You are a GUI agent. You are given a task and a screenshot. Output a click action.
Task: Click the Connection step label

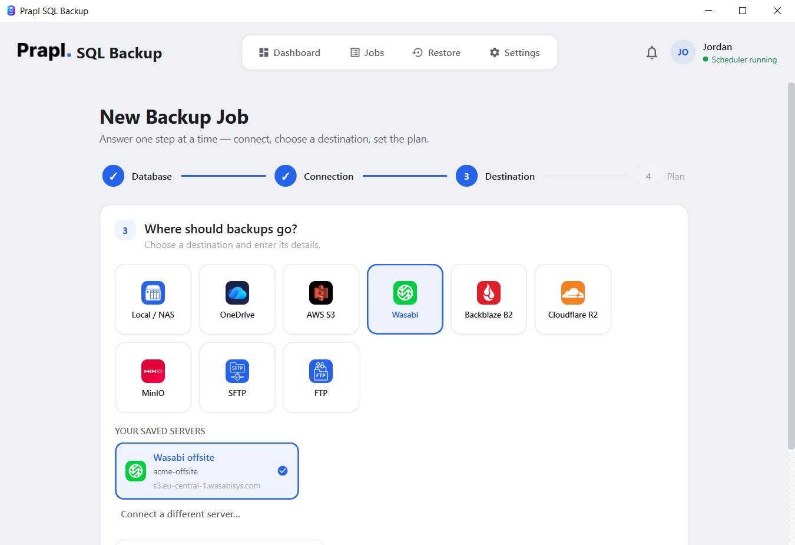tap(329, 176)
